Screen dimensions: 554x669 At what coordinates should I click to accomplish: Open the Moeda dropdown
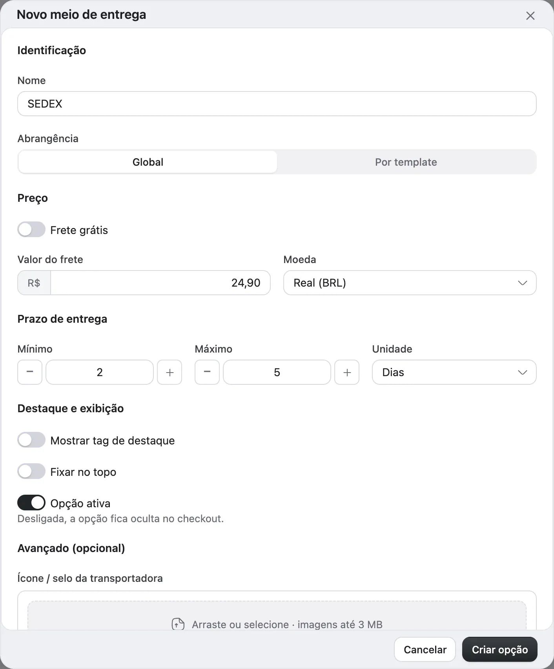pos(410,283)
